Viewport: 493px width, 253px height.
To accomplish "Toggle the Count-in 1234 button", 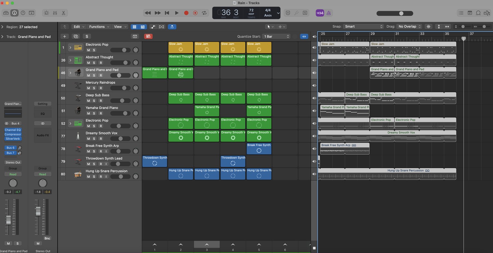I will pos(320,13).
